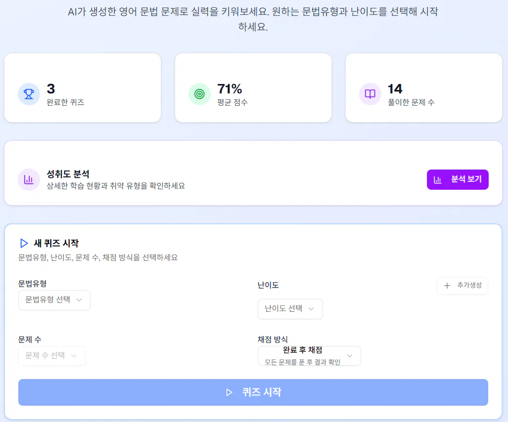
Task: Click the 성취도 분석 heading text
Action: pyautogui.click(x=68, y=174)
